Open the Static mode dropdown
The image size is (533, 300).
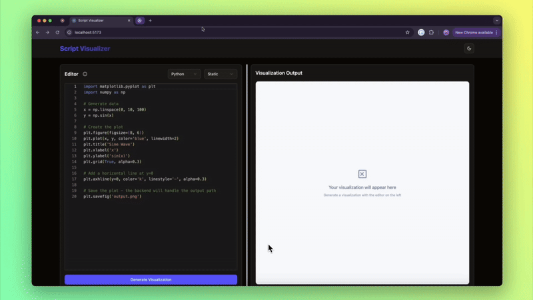pyautogui.click(x=221, y=74)
